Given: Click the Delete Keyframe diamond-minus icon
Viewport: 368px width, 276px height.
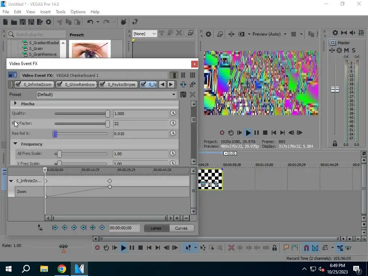Looking at the screenshot, I should coord(102,227).
